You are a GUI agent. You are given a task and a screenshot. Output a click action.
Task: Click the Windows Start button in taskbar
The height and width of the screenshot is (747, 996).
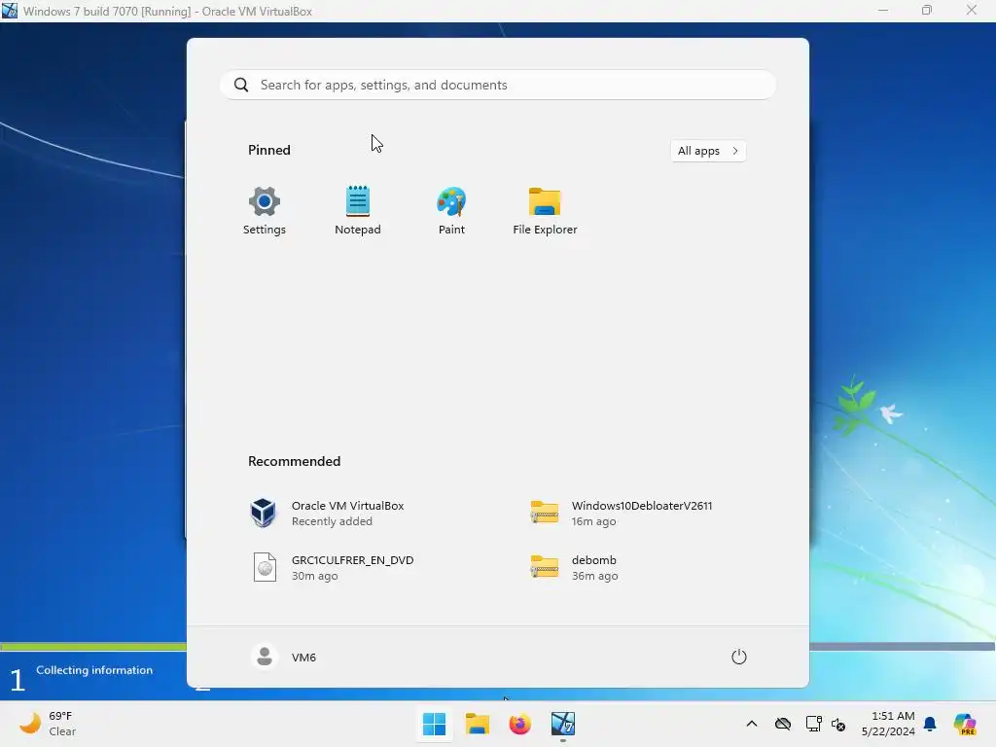point(434,724)
